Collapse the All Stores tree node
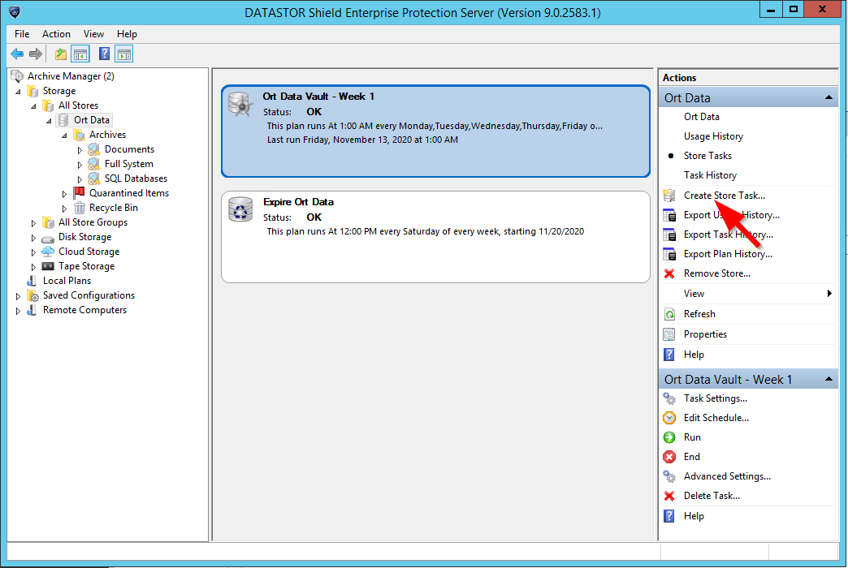The image size is (848, 568). (34, 106)
